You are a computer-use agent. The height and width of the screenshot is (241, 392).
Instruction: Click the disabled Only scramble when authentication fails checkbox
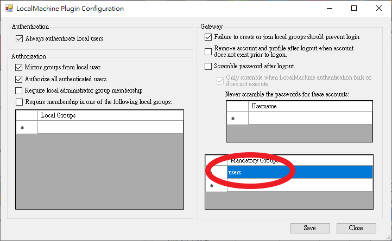[220, 81]
